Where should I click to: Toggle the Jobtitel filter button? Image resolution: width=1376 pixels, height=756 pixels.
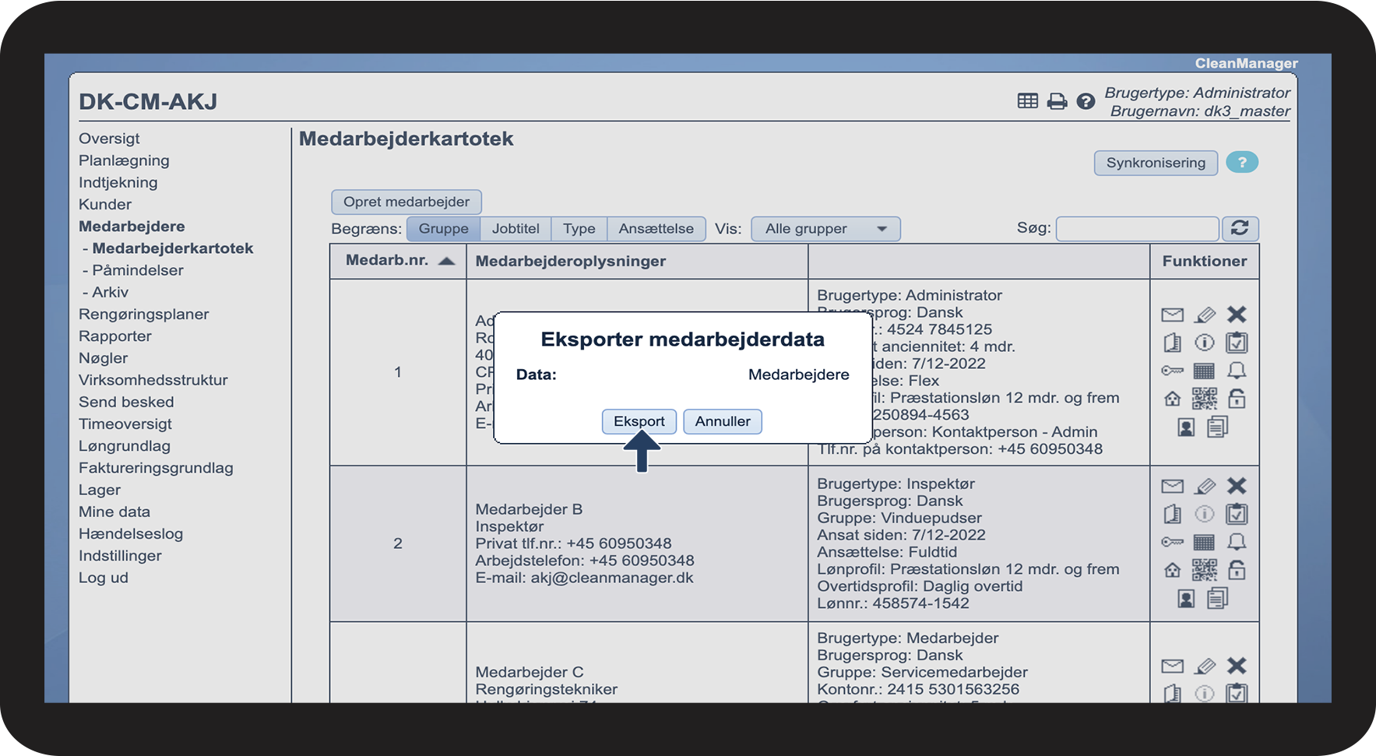click(x=516, y=229)
